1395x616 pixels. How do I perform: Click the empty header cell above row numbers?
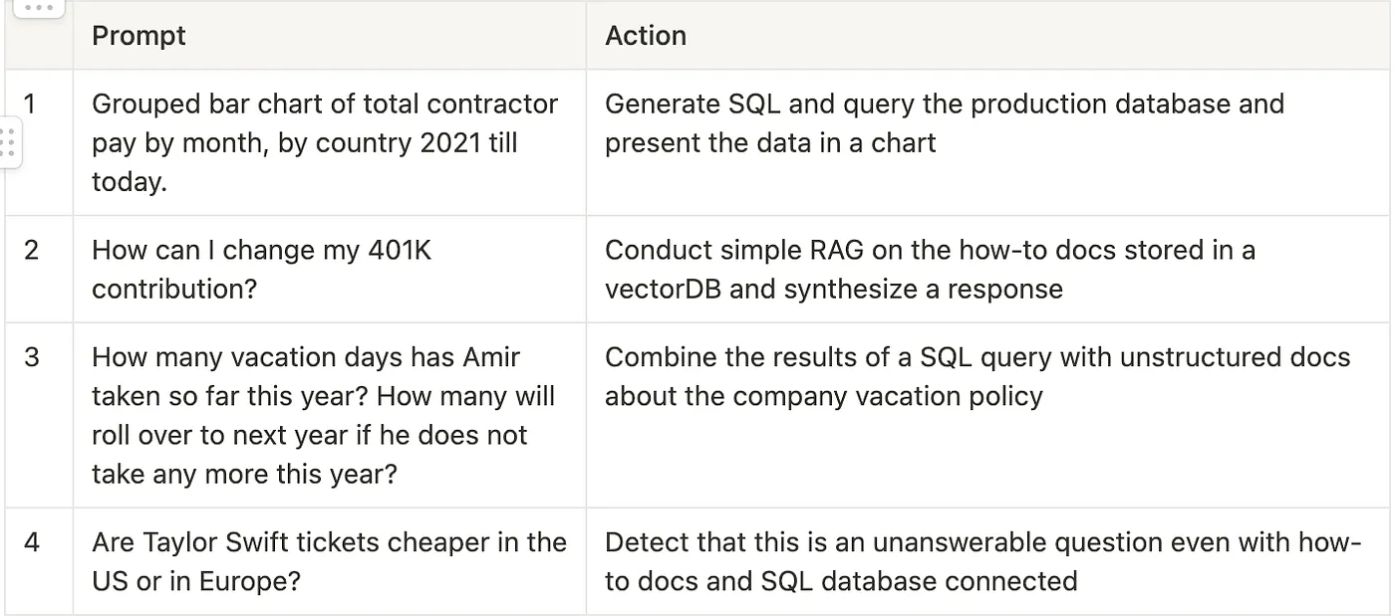tap(40, 40)
